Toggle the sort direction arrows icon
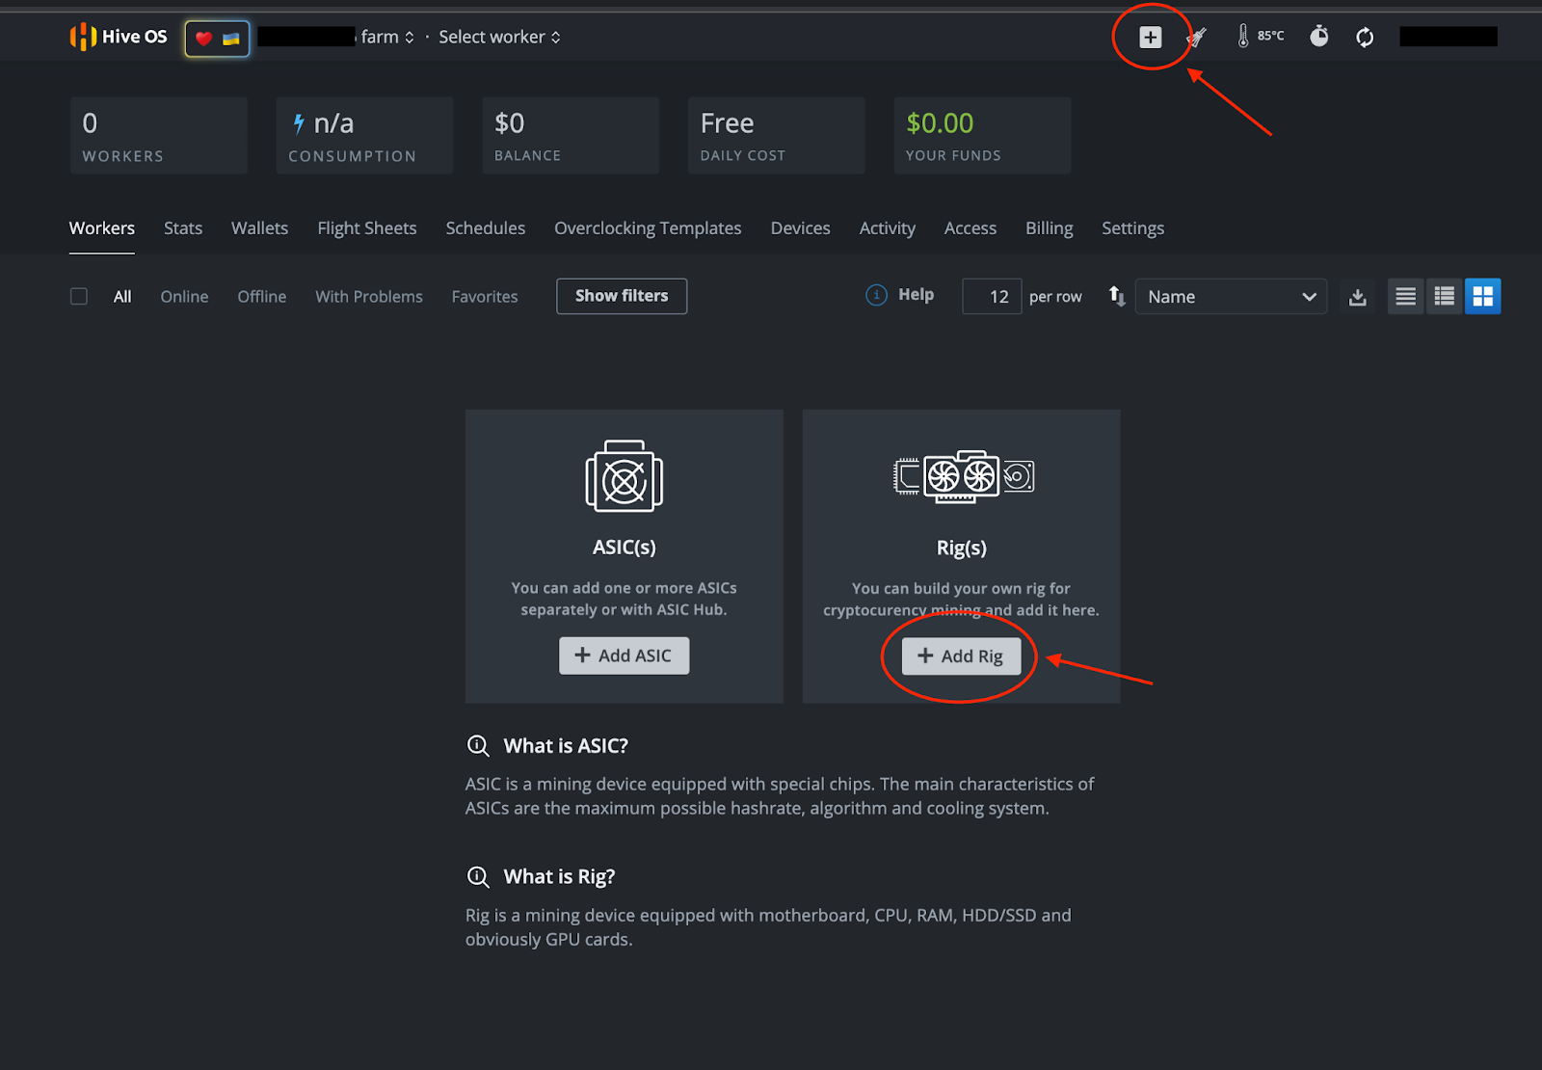 [x=1116, y=296]
